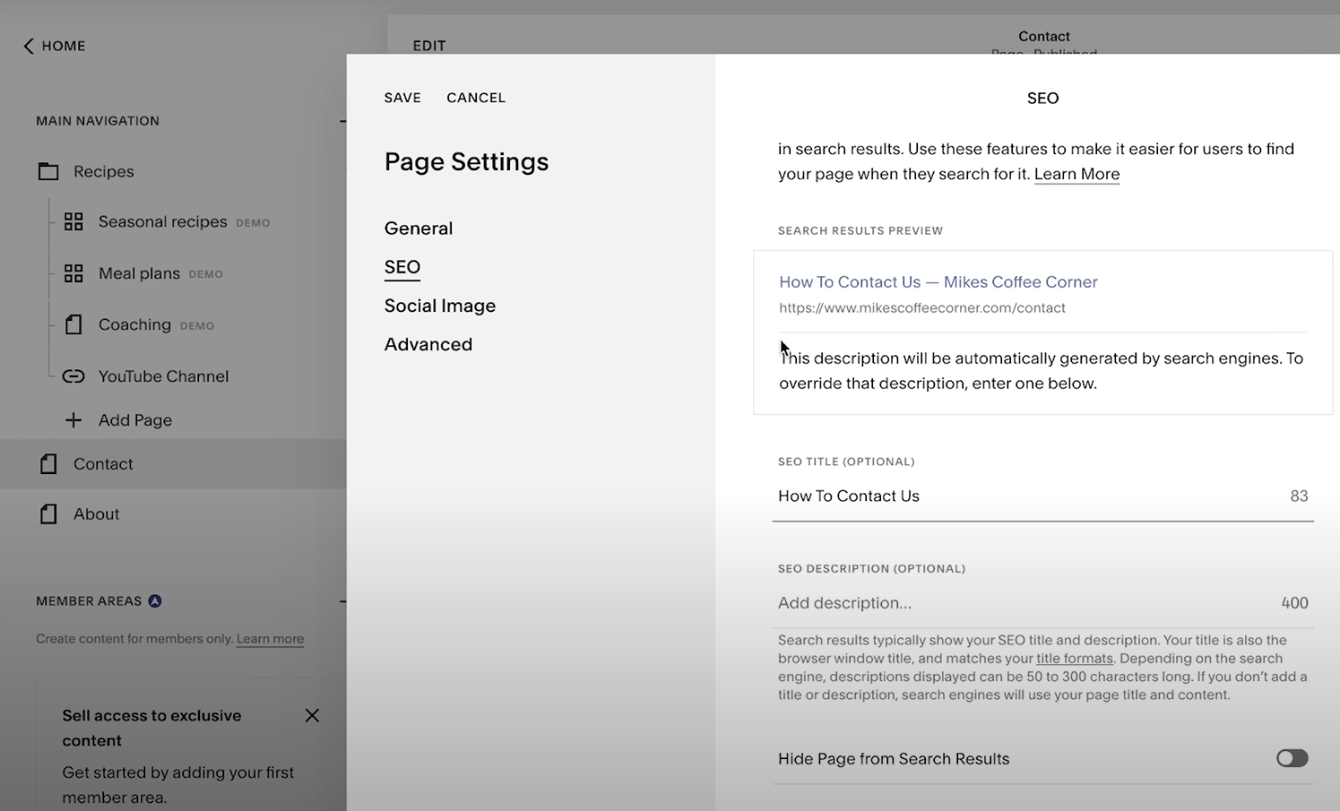Open the Advanced settings tab
The height and width of the screenshot is (811, 1340).
point(428,344)
